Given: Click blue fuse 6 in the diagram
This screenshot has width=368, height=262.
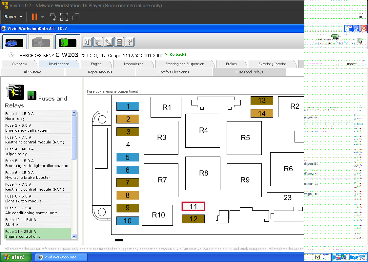Looking at the screenshot, I should [x=128, y=170].
